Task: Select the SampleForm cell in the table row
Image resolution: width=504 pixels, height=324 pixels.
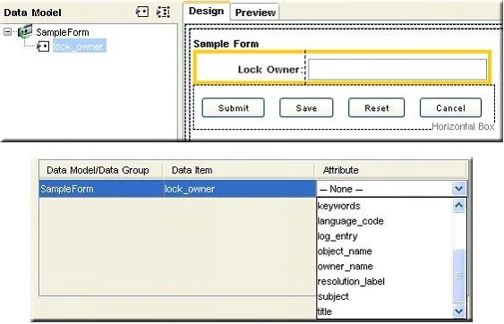Action: 101,189
